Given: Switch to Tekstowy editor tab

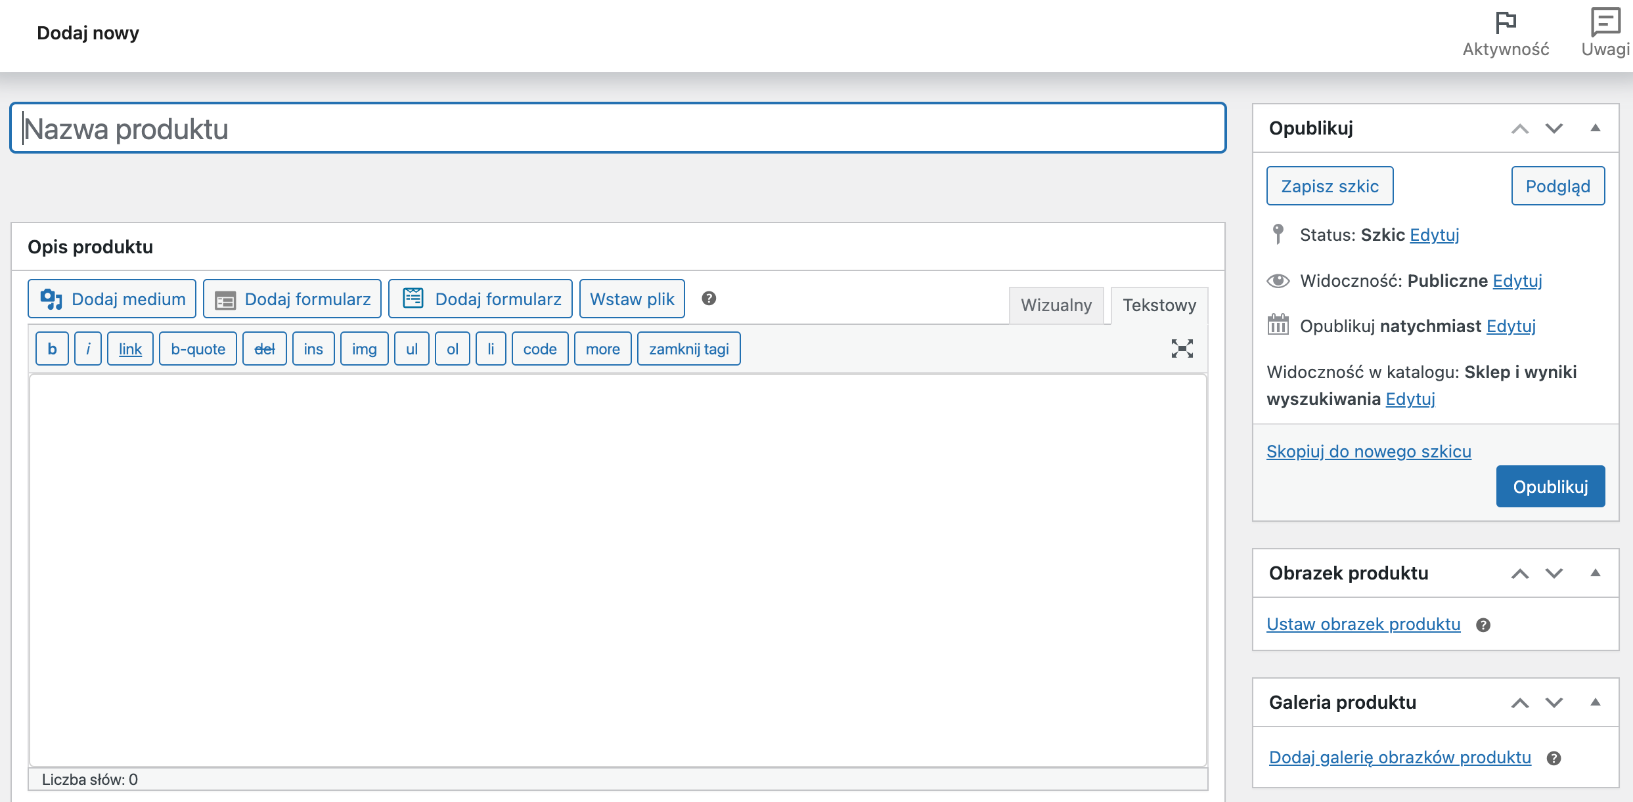Looking at the screenshot, I should click(1159, 305).
